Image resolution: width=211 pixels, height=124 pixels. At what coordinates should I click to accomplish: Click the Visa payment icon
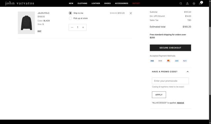[x=152, y=61]
